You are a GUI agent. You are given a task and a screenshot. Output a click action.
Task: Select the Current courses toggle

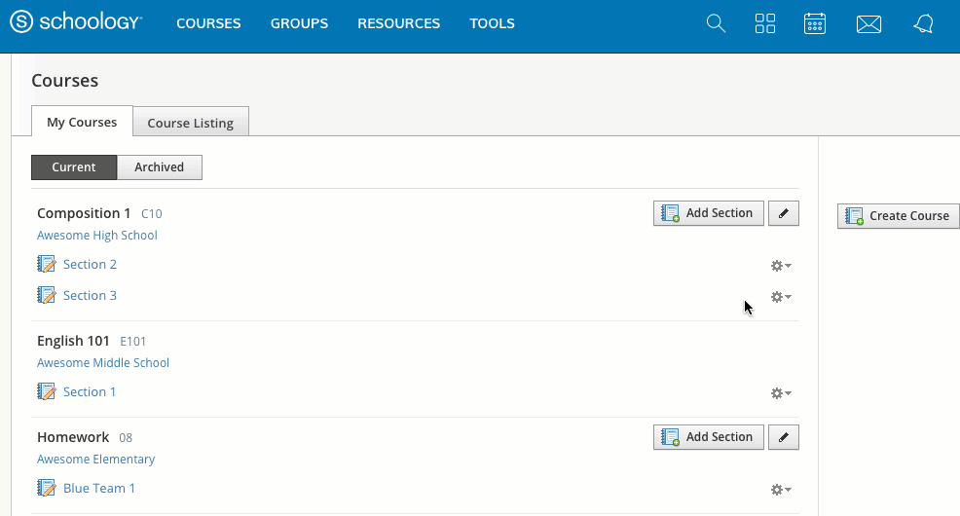click(x=74, y=167)
